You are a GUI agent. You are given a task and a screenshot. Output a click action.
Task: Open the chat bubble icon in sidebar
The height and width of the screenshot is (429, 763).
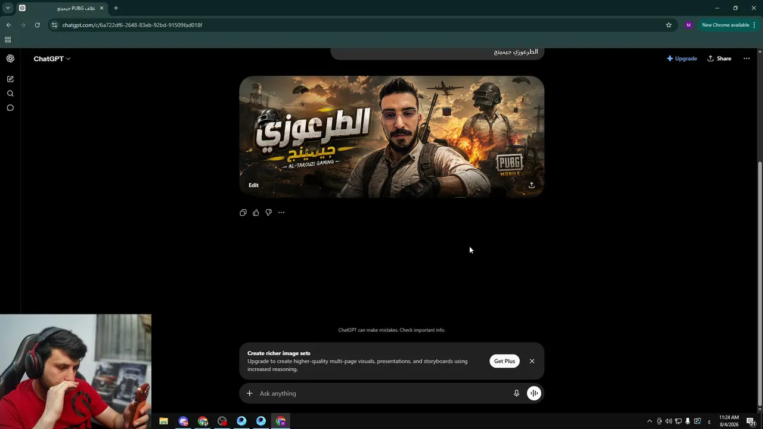coord(10,108)
